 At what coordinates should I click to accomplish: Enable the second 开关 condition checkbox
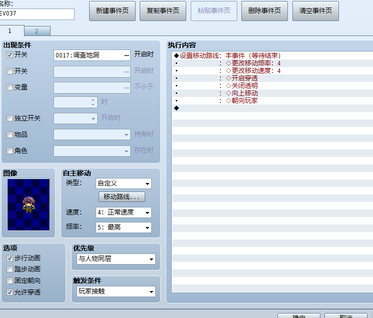[10, 71]
